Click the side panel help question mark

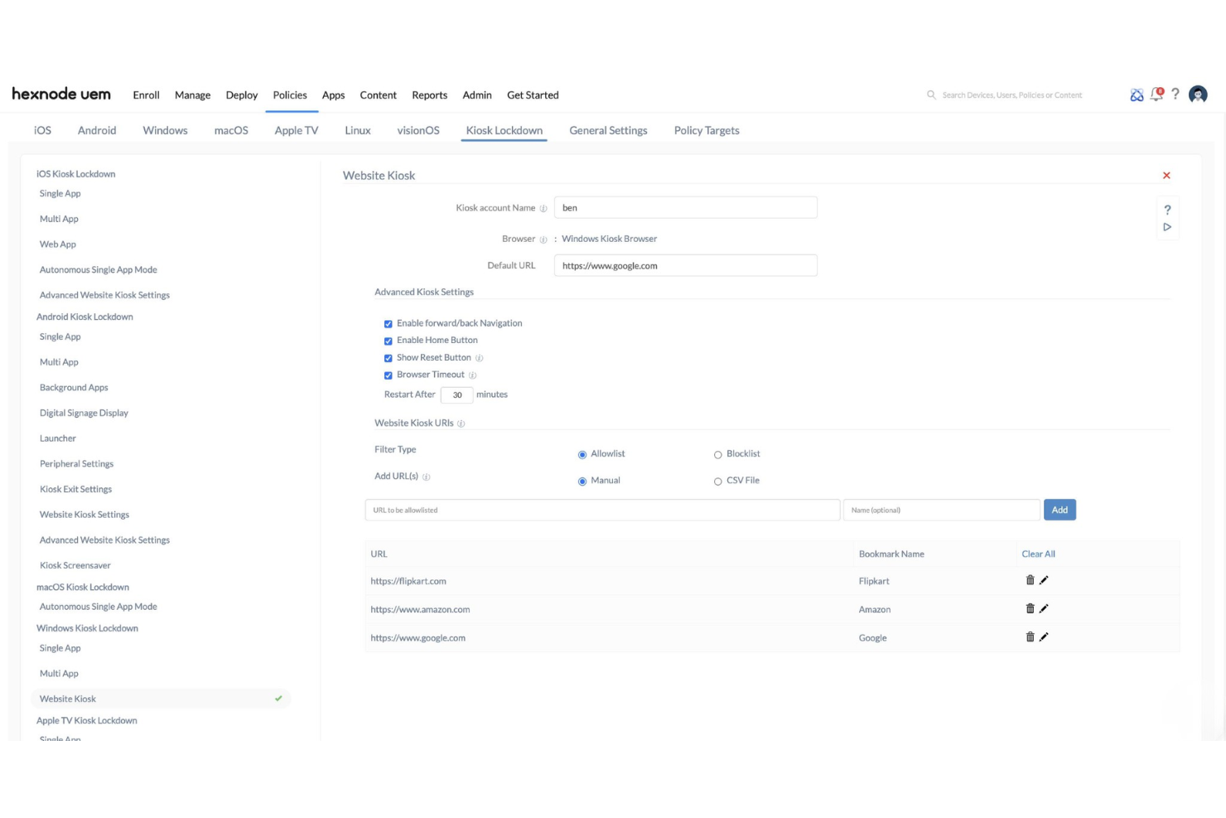1167,210
